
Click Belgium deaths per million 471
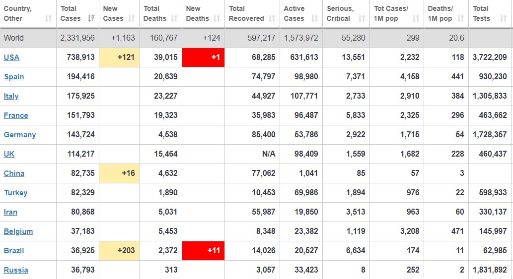[x=458, y=231]
